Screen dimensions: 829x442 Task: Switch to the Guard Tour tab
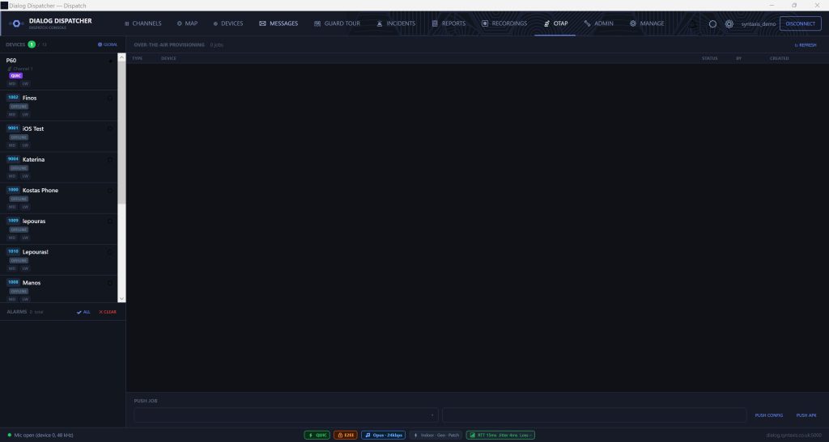click(x=337, y=23)
